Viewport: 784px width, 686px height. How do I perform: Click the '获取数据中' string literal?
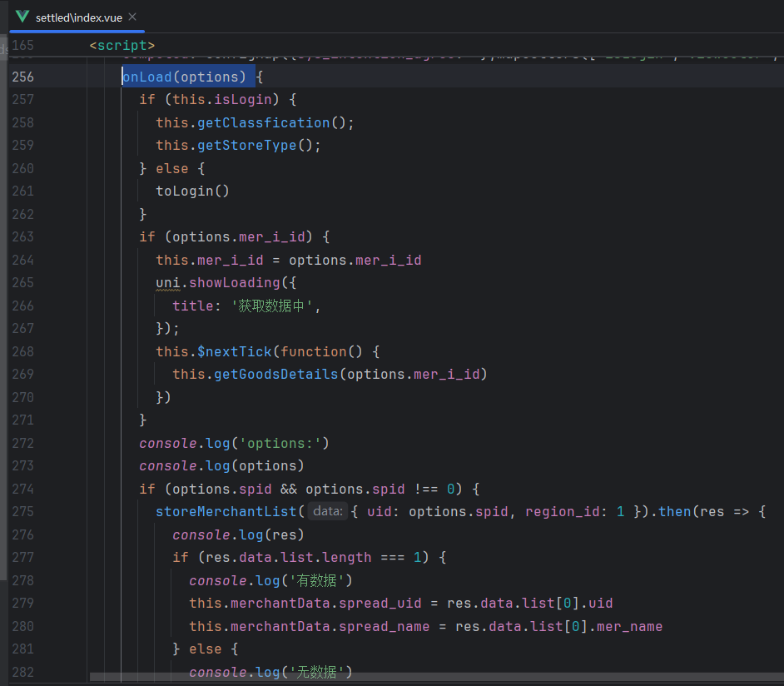[x=271, y=306]
